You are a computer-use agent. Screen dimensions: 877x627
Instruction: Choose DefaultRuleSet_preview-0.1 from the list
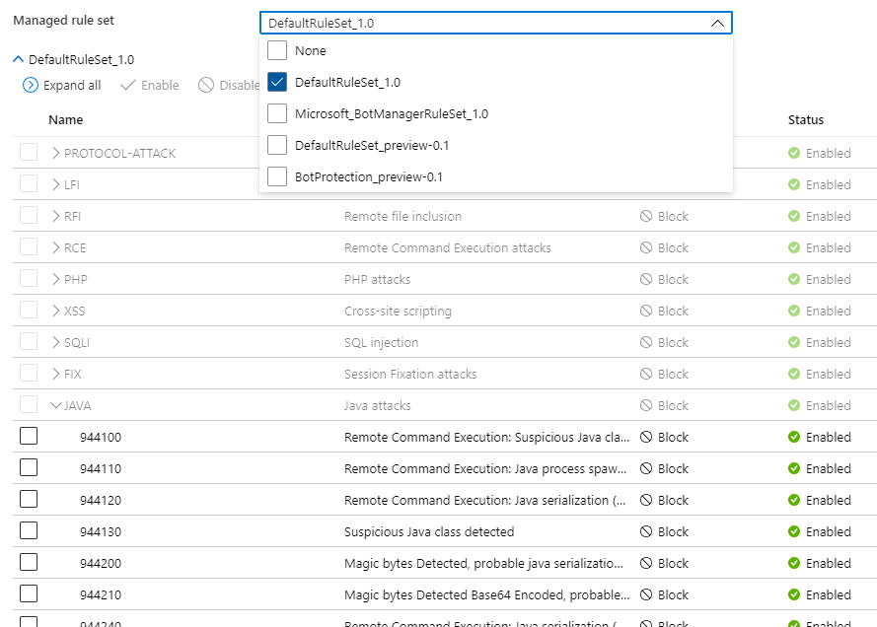371,145
